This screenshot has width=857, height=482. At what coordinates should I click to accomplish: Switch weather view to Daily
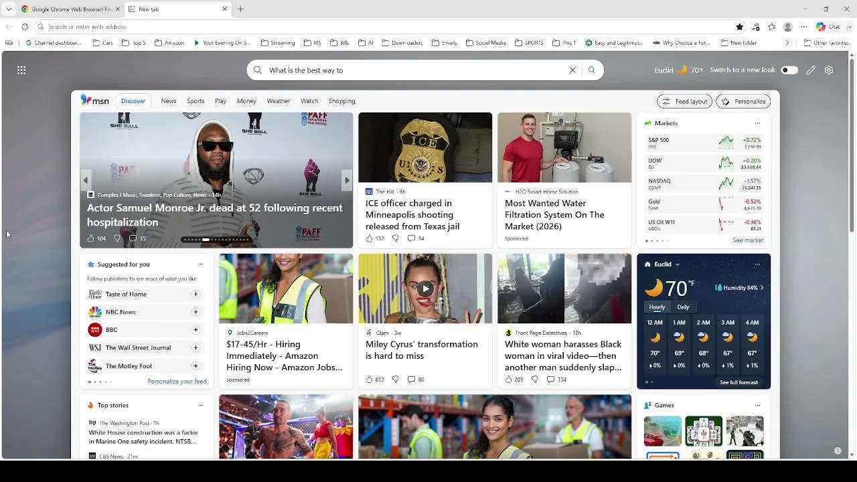(x=683, y=307)
